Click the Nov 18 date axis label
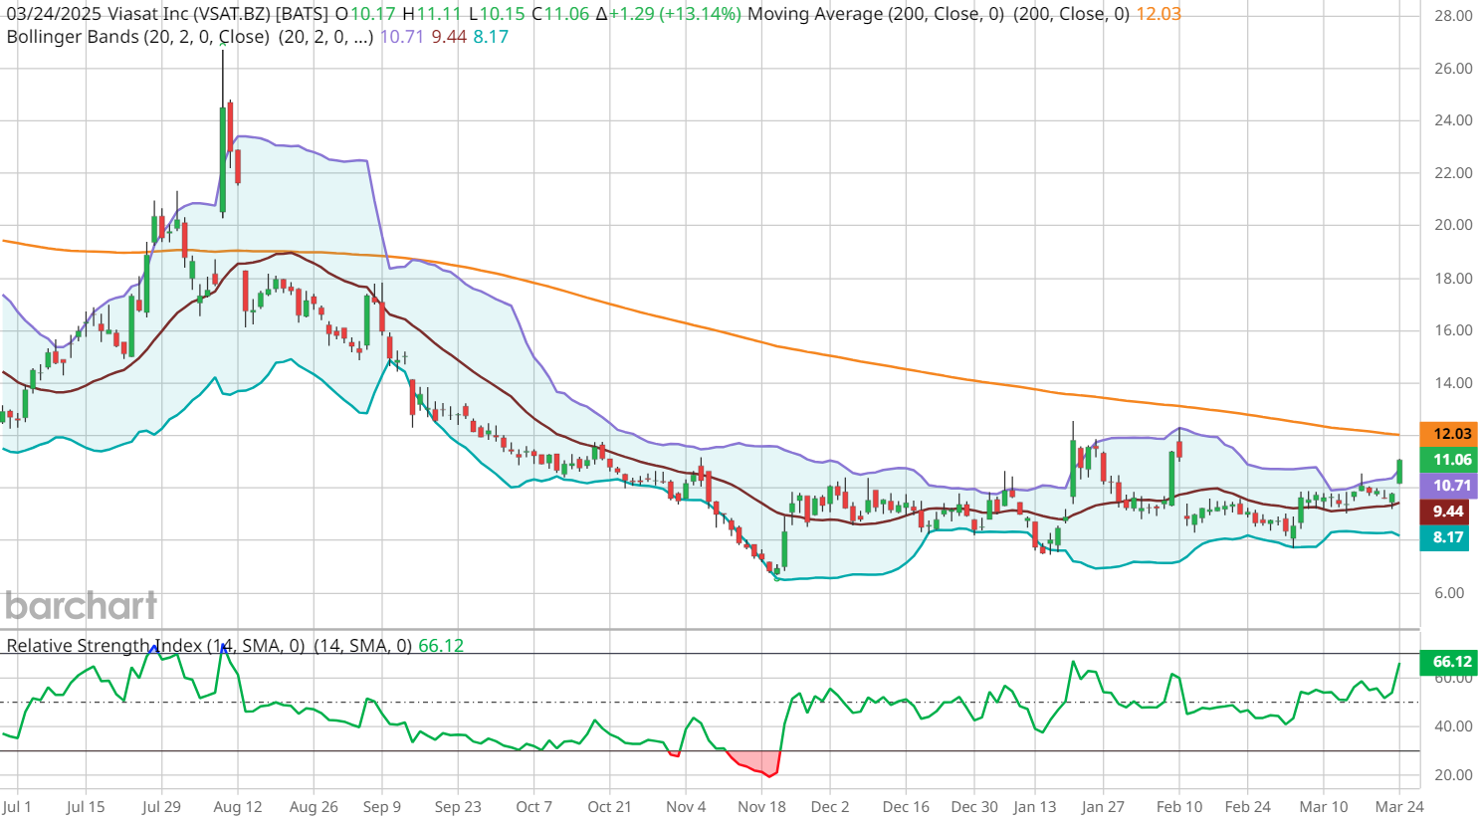This screenshot has width=1479, height=822. pyautogui.click(x=762, y=807)
